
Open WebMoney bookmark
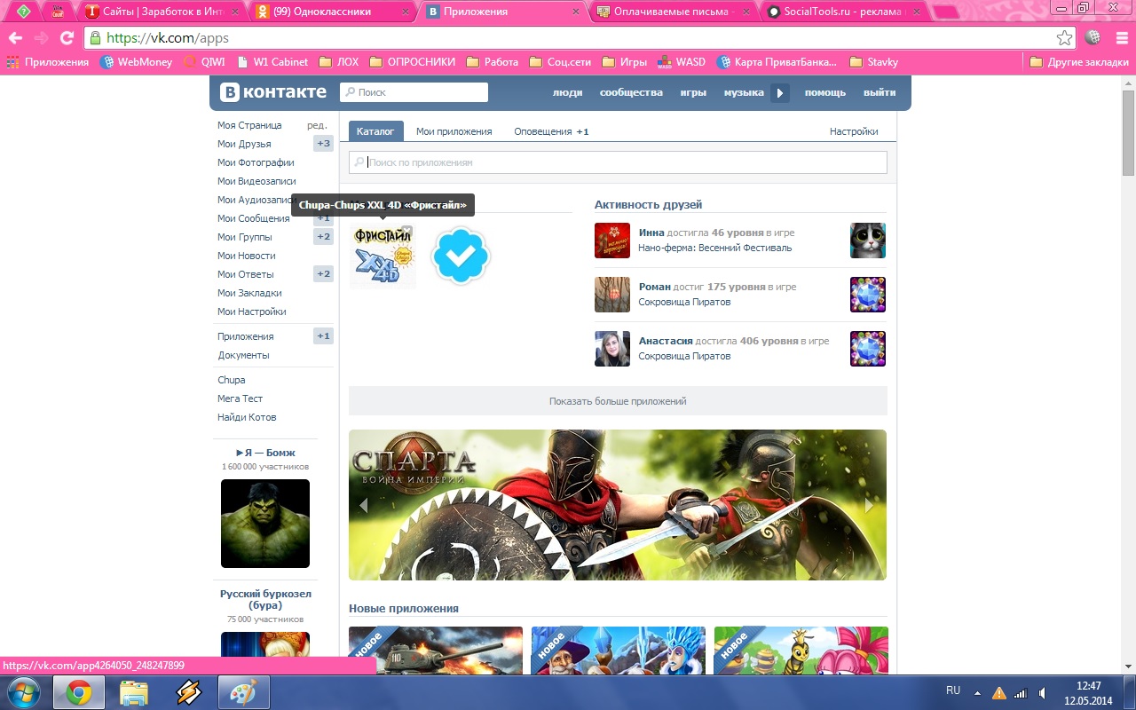[137, 62]
